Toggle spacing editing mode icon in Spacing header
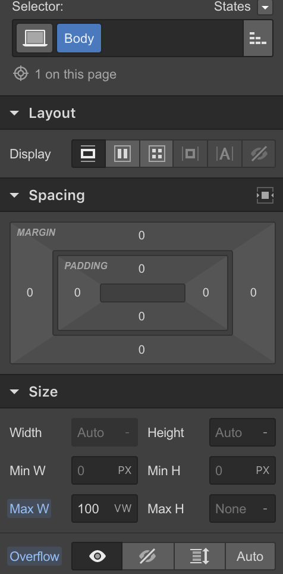The height and width of the screenshot is (574, 283). [265, 195]
